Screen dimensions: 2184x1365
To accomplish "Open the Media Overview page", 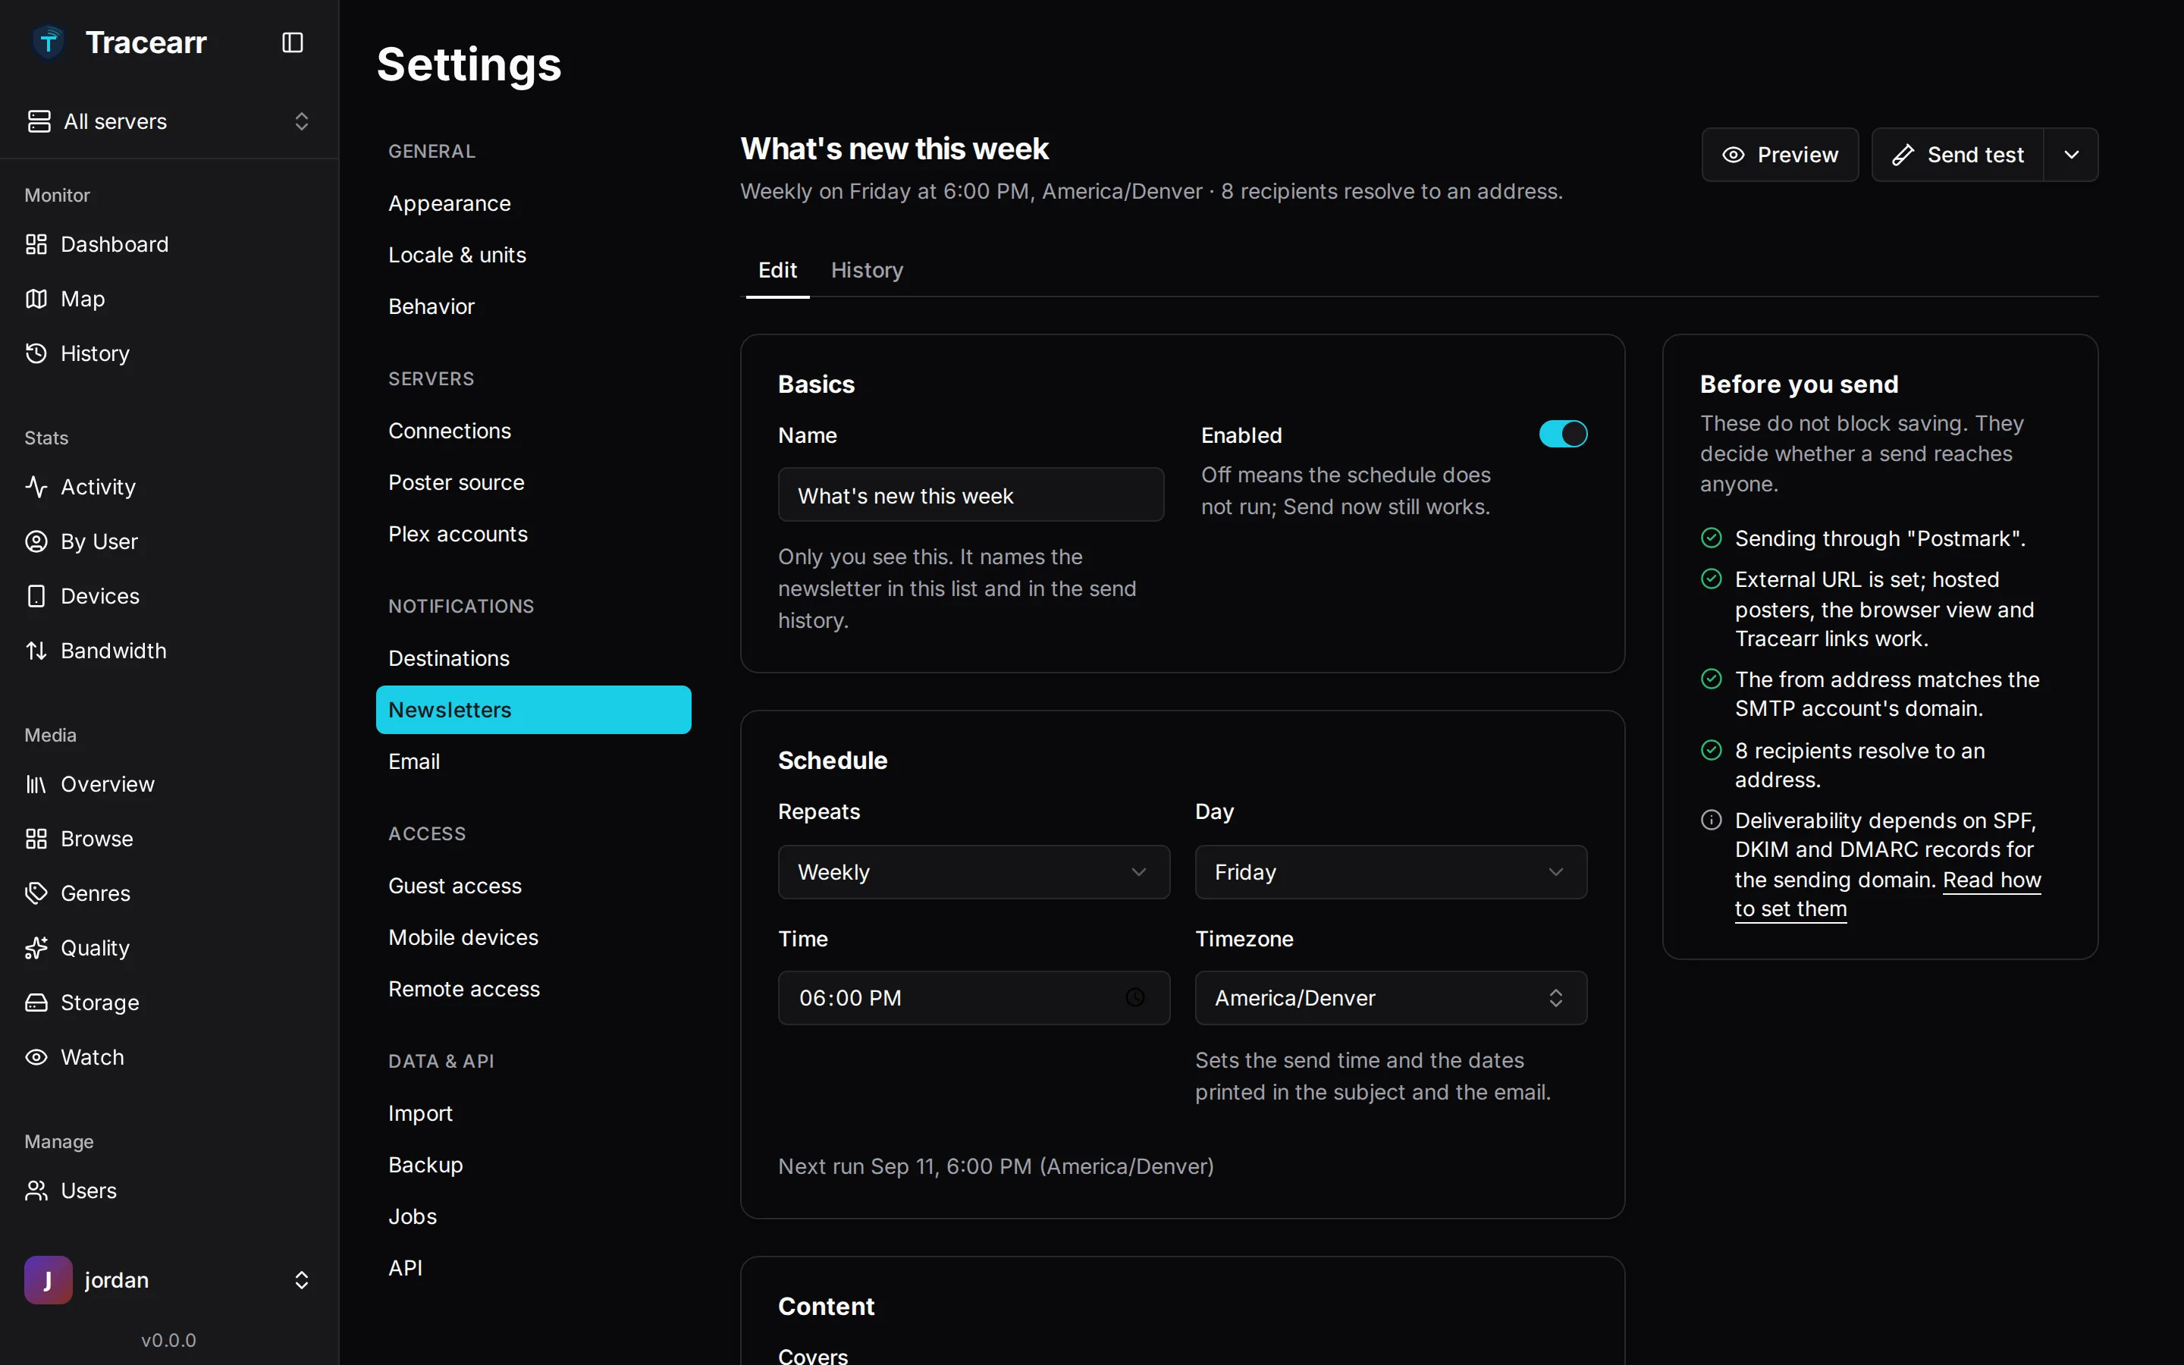I will pos(169,785).
